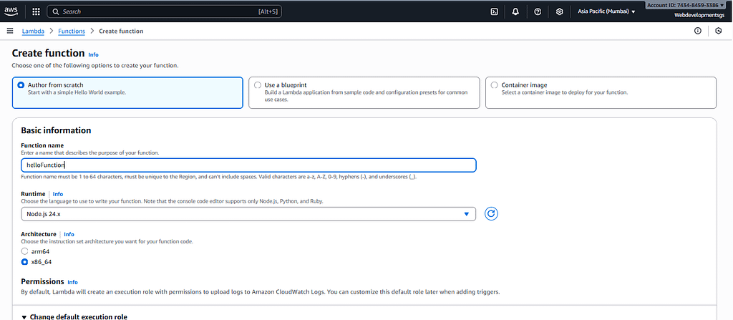Select Author from scratch option
This screenshot has height=320, width=733.
pos(21,85)
